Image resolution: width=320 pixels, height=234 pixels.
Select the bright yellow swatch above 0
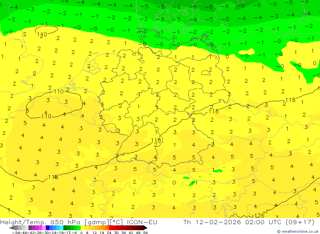(83, 228)
